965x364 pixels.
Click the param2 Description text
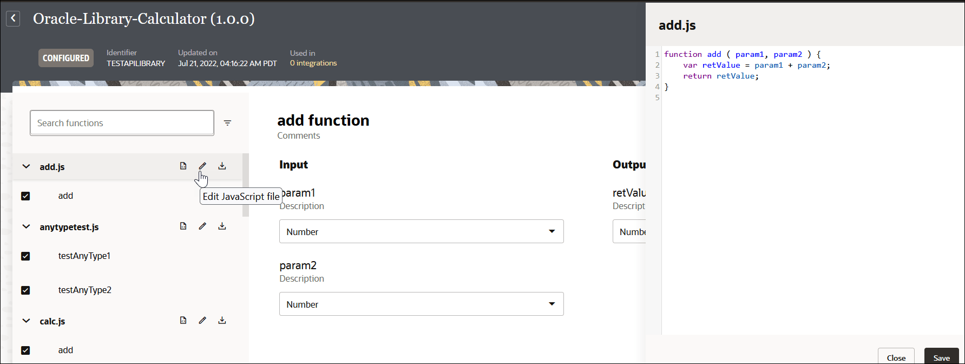pos(302,278)
